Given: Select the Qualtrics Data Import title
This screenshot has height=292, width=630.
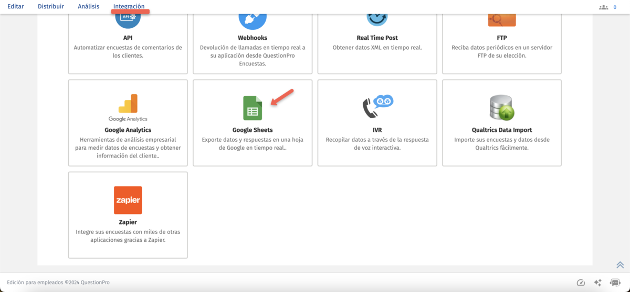Looking at the screenshot, I should tap(502, 130).
